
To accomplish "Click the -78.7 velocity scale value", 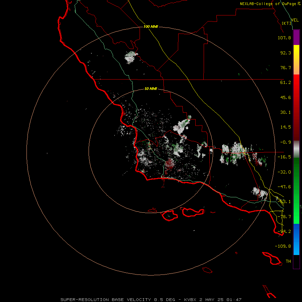I will (284, 217).
